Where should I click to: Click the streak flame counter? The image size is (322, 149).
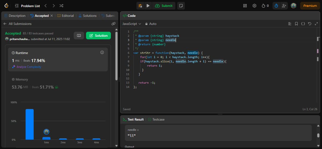[x=265, y=6]
